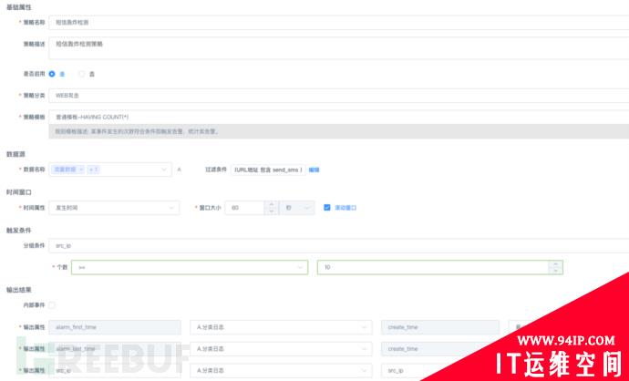Click into the 策略描述 text area
The image size is (629, 381).
coord(338,48)
